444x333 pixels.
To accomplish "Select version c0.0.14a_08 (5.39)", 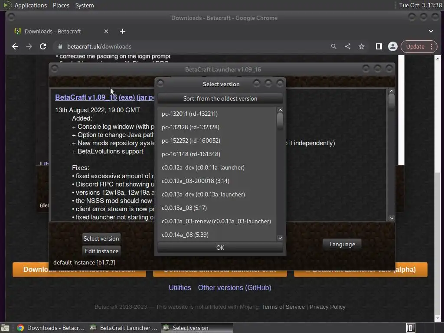I will (x=216, y=235).
